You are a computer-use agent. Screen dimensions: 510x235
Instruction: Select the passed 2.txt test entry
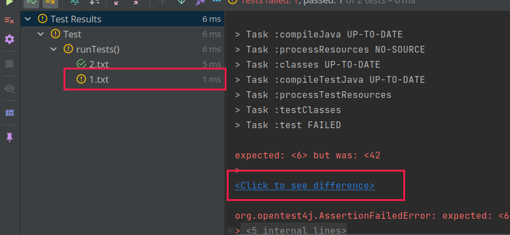(x=99, y=64)
